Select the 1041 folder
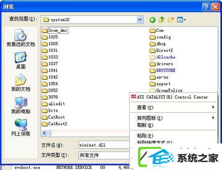The height and width of the screenshot is (170, 222). 50,70
